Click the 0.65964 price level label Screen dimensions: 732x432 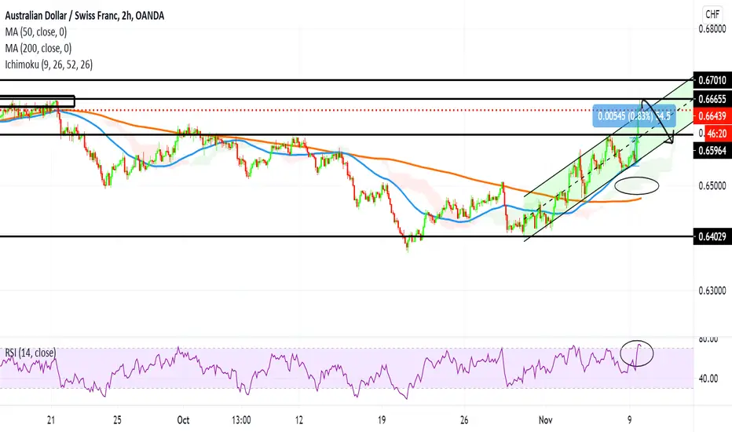pyautogui.click(x=712, y=150)
